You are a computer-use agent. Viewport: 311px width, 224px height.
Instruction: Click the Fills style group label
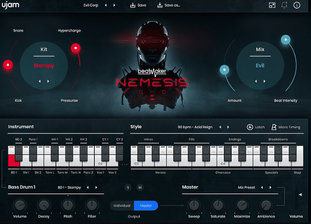click(x=192, y=139)
